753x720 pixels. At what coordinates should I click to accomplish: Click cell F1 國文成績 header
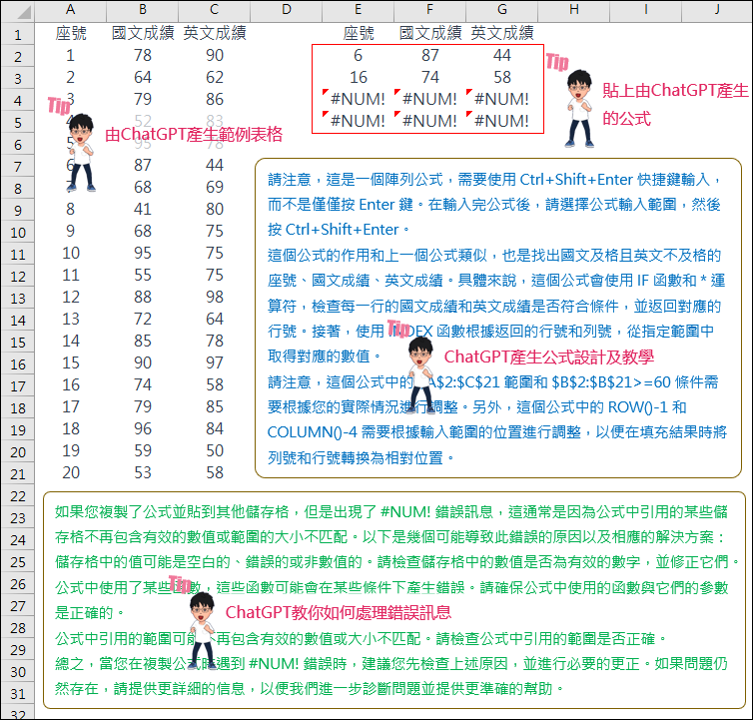[x=429, y=33]
